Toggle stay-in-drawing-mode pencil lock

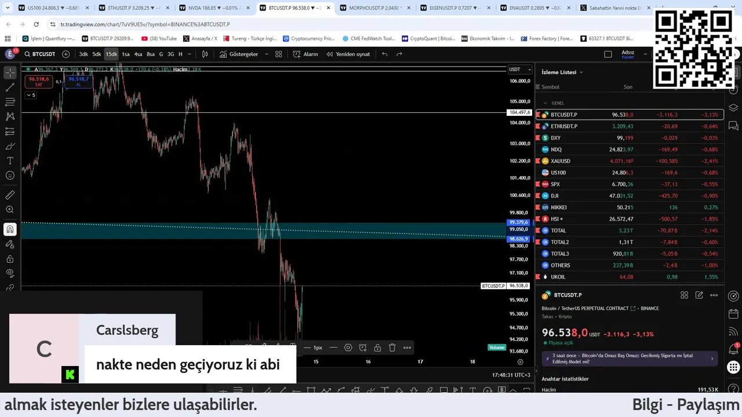(10, 244)
